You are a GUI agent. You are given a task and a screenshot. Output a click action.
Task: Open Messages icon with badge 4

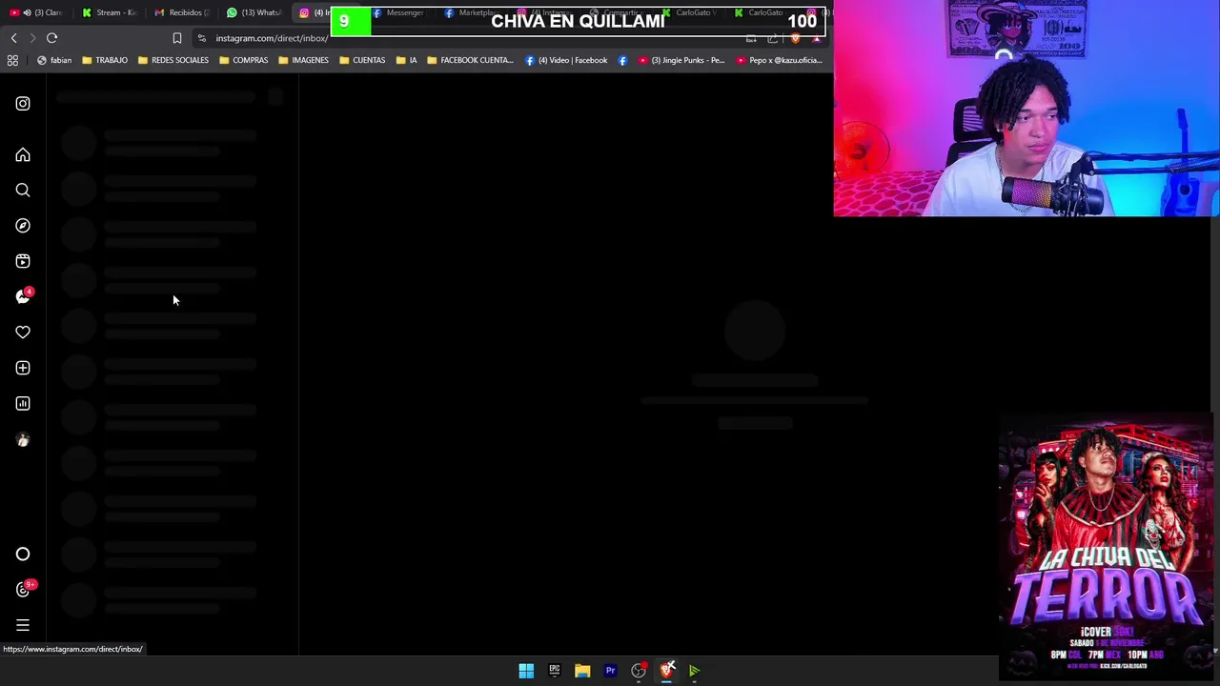[x=24, y=296]
